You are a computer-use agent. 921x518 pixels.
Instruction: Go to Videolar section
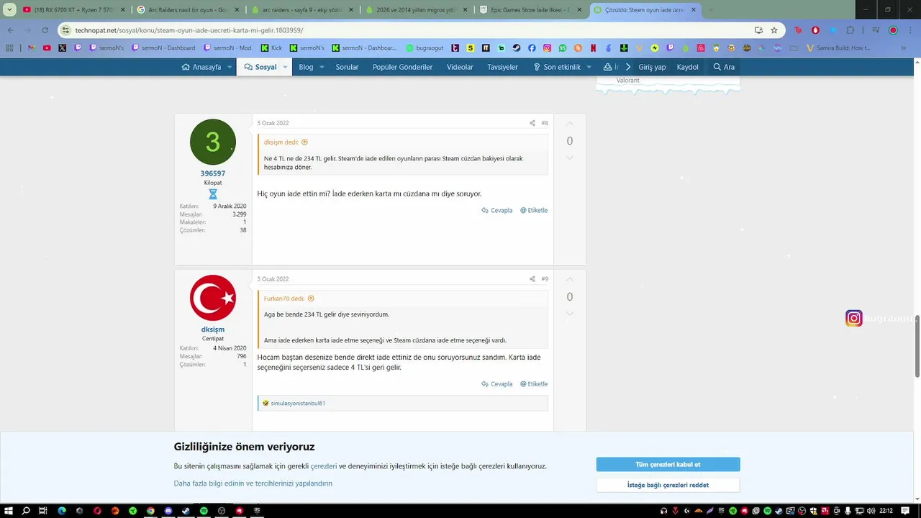click(460, 67)
